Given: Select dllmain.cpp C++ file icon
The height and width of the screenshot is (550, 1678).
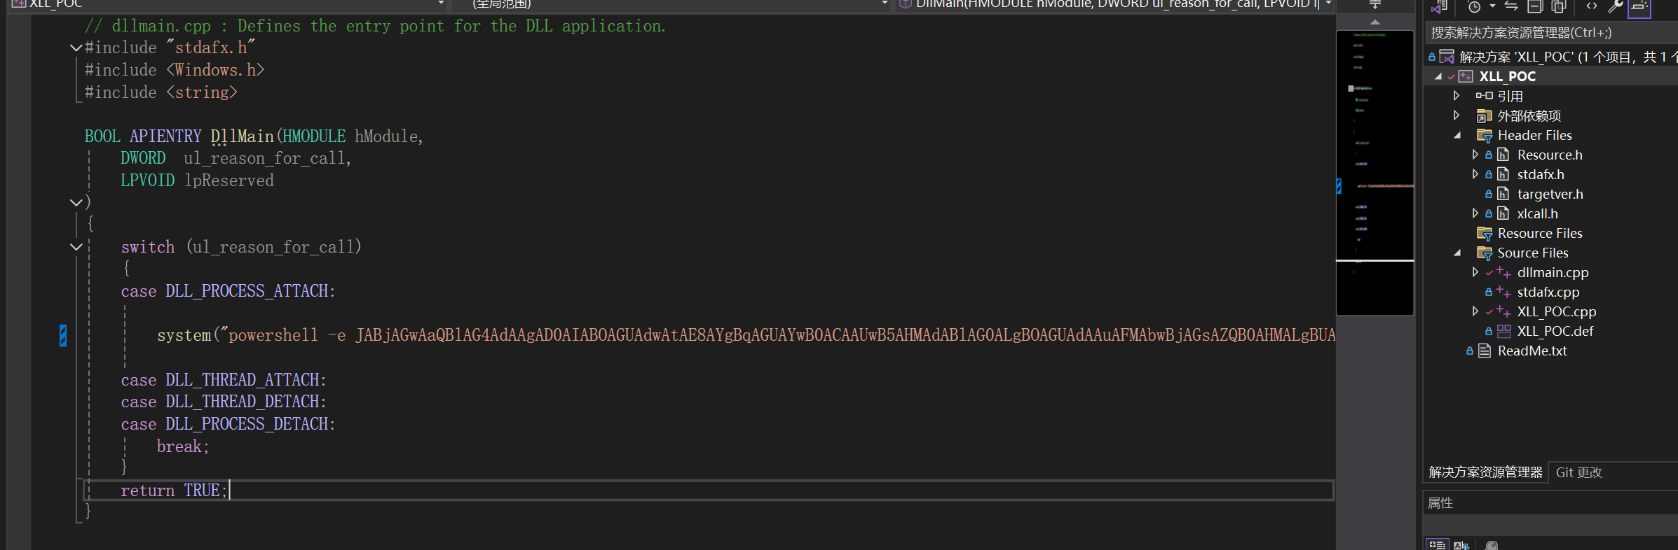Looking at the screenshot, I should tap(1503, 272).
